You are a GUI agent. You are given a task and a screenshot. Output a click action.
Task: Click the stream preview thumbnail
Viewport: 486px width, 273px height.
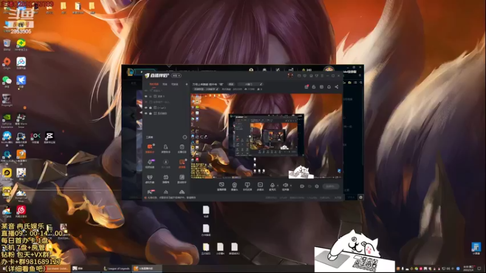point(266,136)
